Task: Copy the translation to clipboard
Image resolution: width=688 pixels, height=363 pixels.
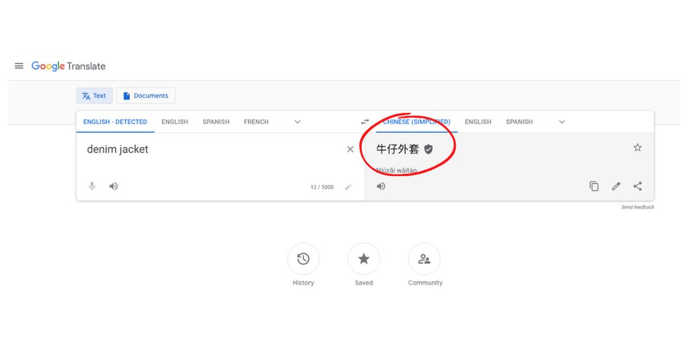Action: click(594, 186)
